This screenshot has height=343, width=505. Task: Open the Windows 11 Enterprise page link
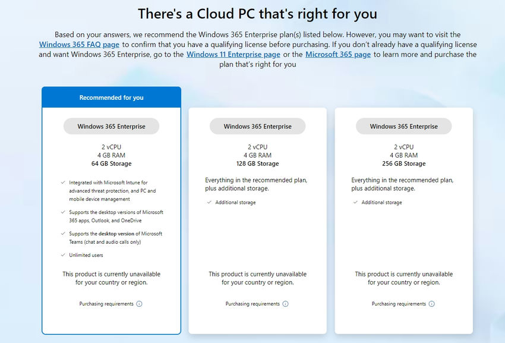point(233,55)
